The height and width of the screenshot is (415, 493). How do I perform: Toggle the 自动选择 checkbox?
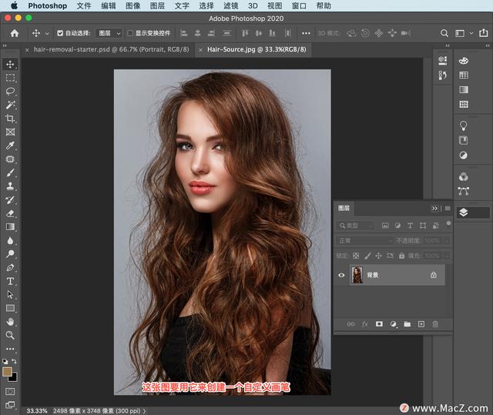tap(60, 34)
